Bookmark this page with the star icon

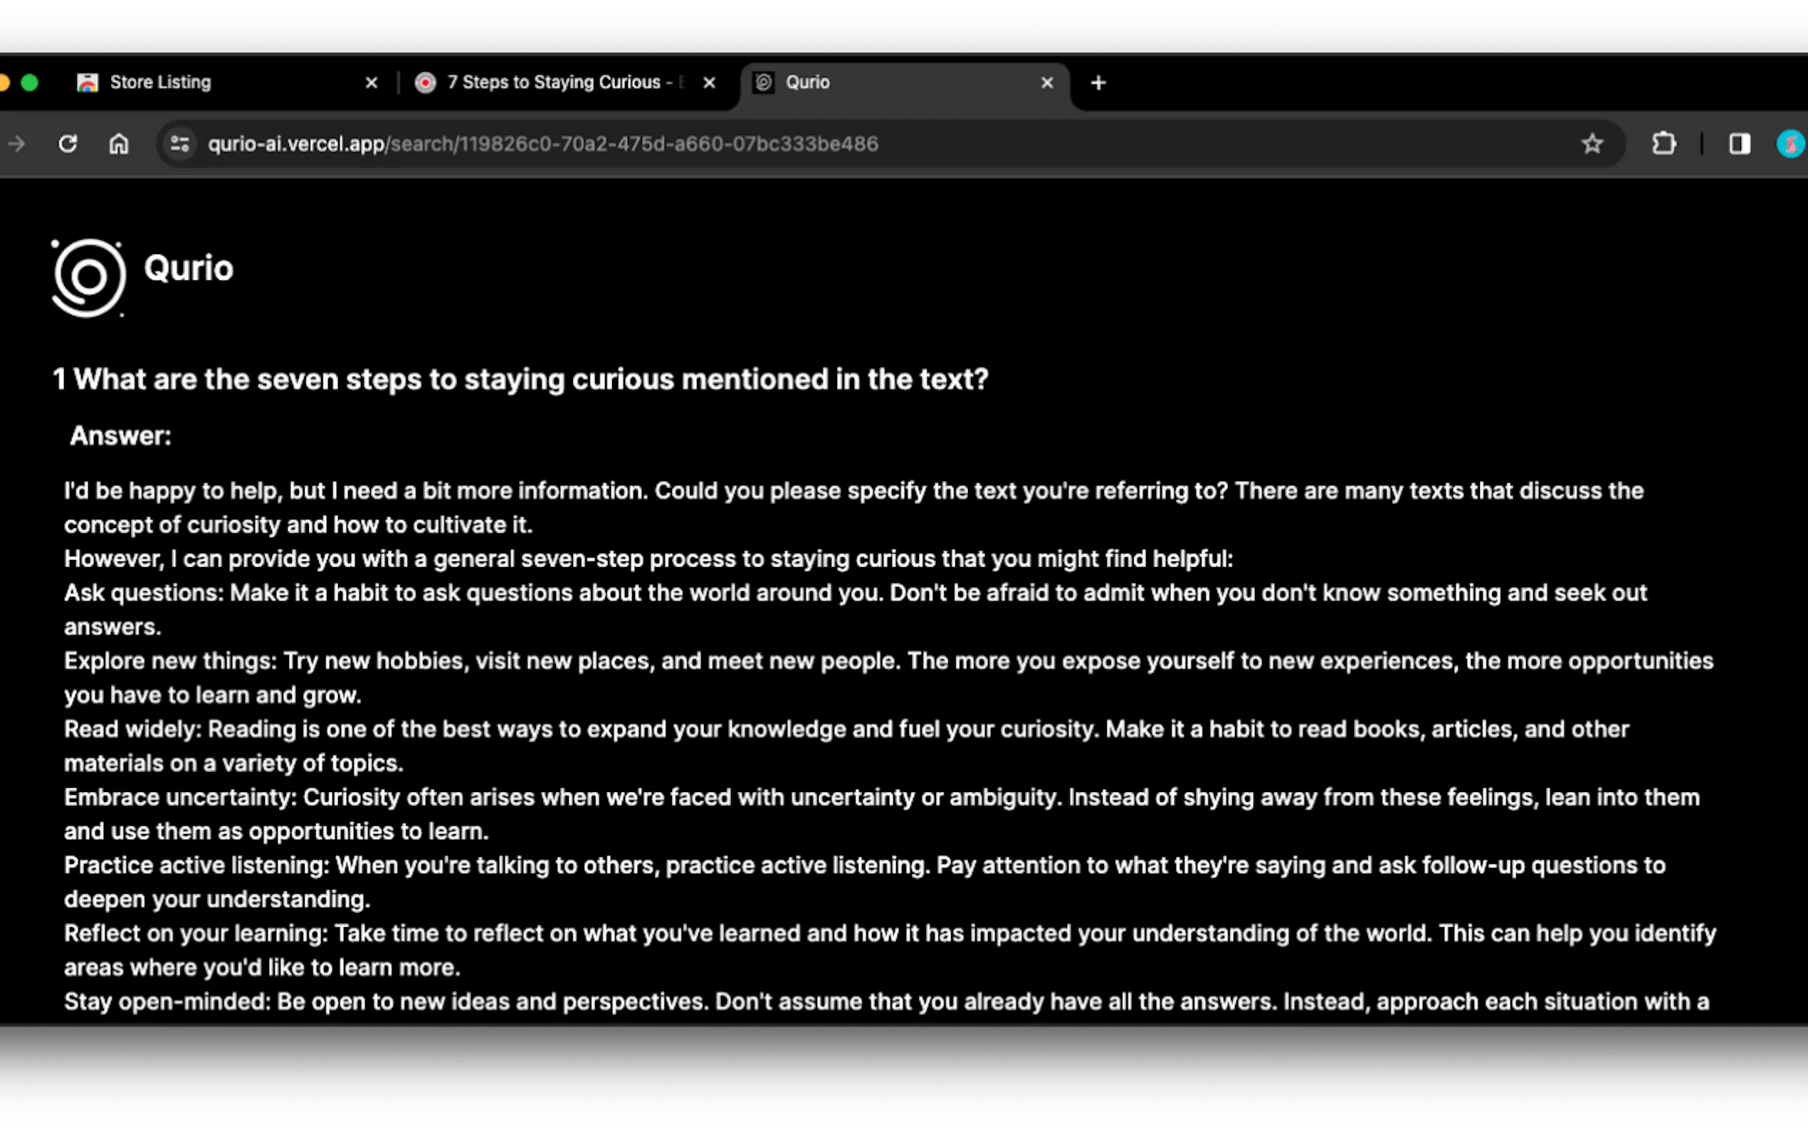(1592, 144)
